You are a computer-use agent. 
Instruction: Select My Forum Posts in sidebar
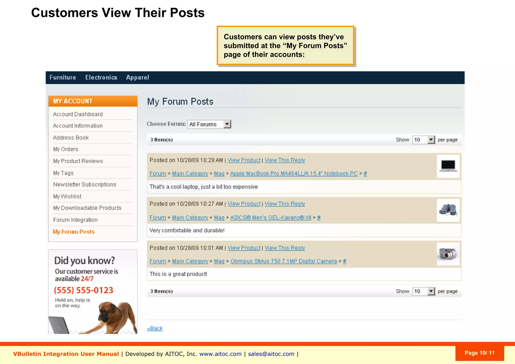point(74,232)
